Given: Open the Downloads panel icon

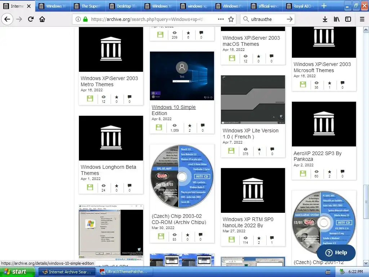Looking at the screenshot, I should [x=325, y=19].
